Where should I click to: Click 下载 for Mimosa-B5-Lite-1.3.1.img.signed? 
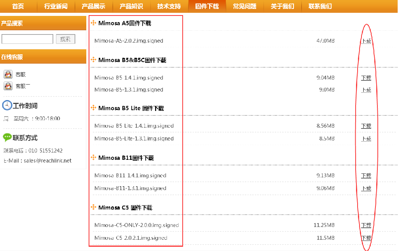coord(366,138)
